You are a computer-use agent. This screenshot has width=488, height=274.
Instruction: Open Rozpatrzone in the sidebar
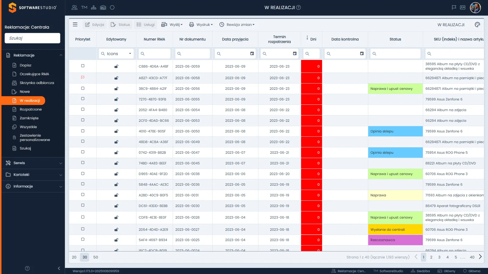click(30, 109)
